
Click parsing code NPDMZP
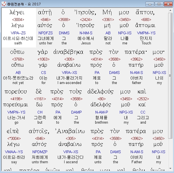40,152
